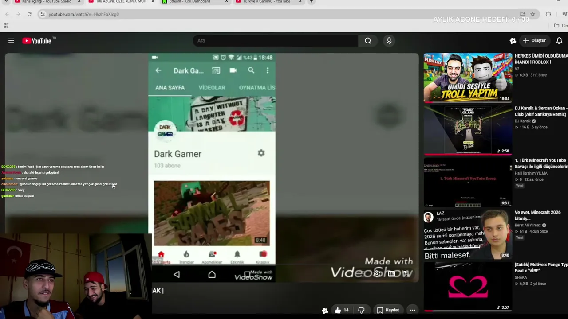The height and width of the screenshot is (319, 568).
Task: Save the video with Kaydet
Action: pos(388,310)
